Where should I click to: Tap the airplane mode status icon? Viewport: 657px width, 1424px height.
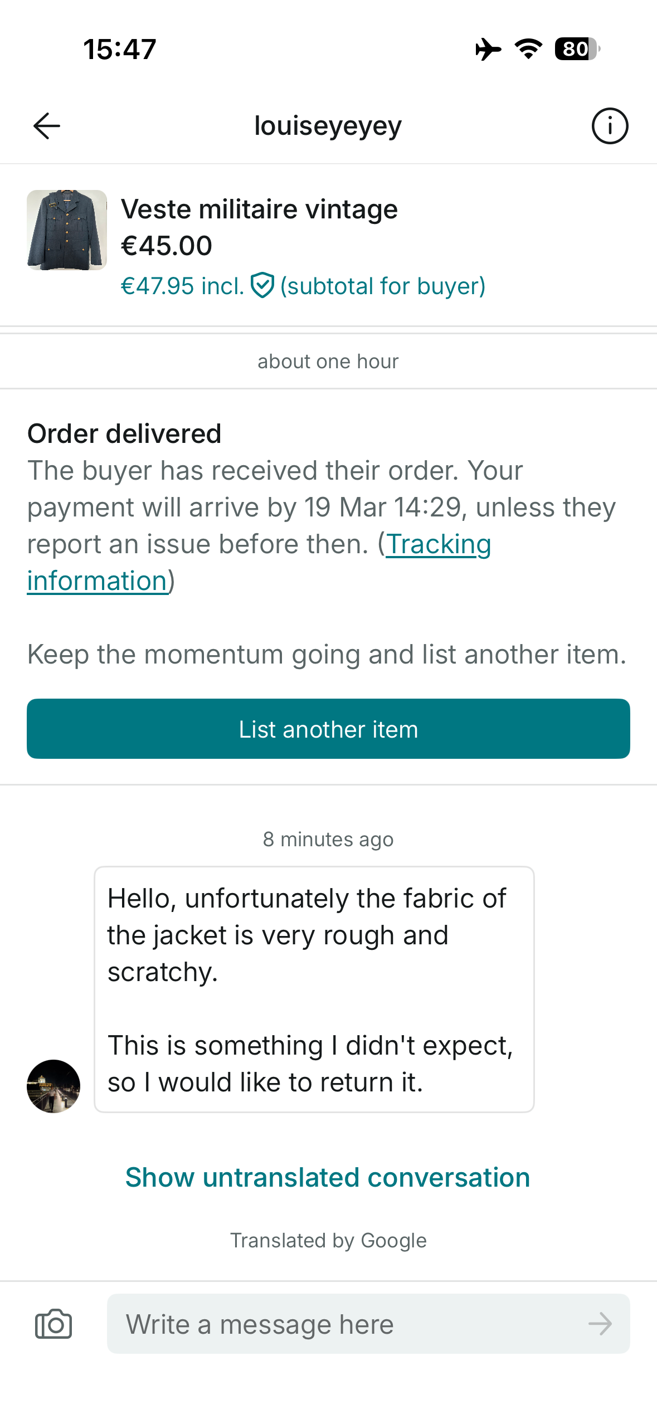coord(488,49)
